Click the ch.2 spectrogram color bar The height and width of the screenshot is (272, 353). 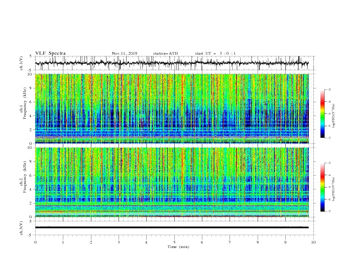(x=322, y=187)
